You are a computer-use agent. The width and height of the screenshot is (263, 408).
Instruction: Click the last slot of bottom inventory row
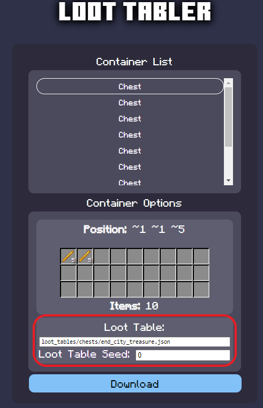tap(201, 289)
